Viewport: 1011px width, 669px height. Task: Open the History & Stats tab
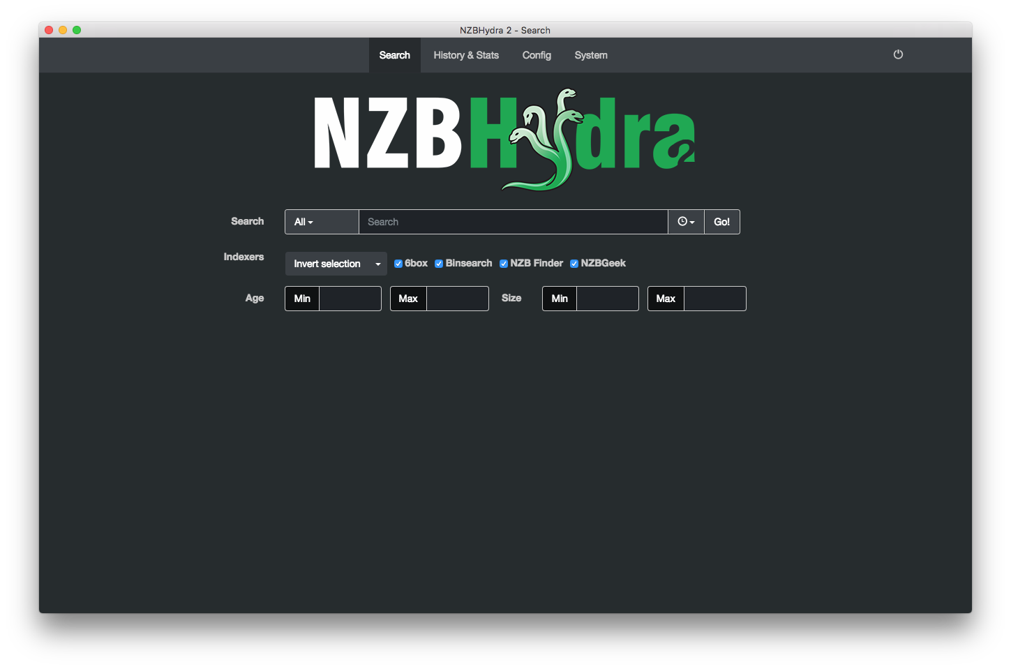coord(466,55)
